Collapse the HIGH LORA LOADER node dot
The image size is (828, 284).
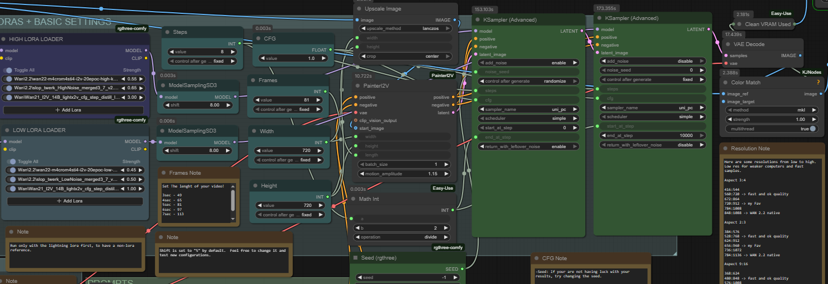pos(3,39)
